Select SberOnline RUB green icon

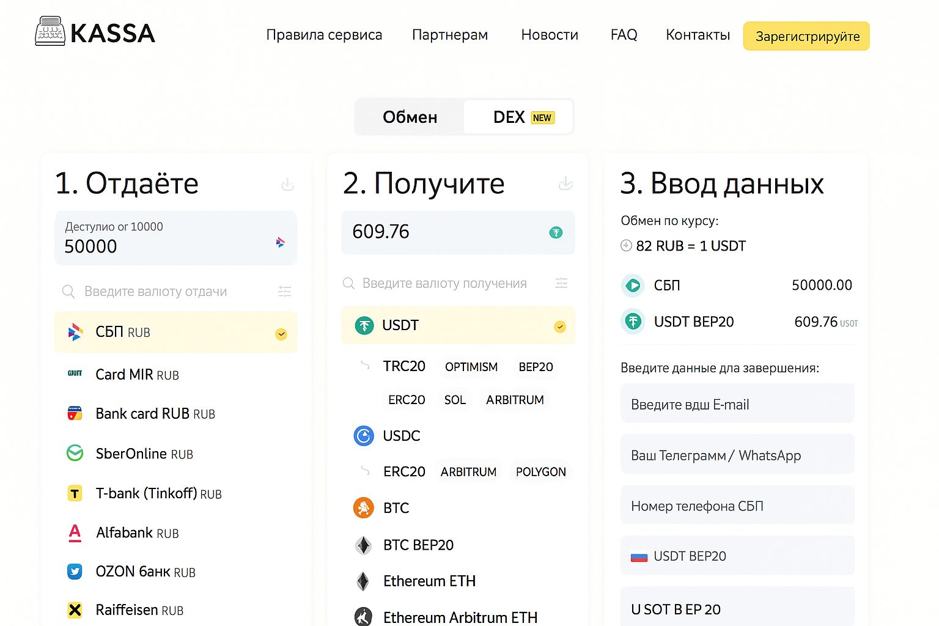coord(75,454)
